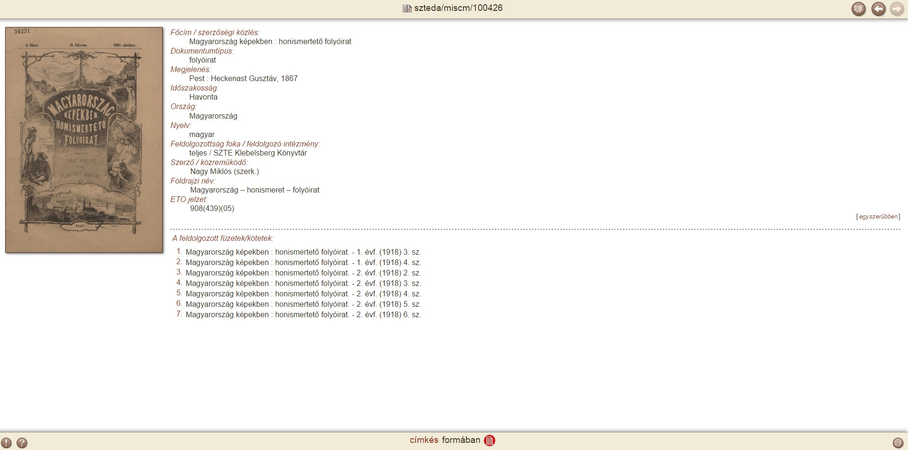
Task: Click the 'magyar' language value
Action: coord(202,135)
